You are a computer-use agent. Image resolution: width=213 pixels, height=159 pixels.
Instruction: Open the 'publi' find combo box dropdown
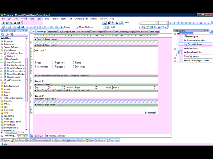139,27
